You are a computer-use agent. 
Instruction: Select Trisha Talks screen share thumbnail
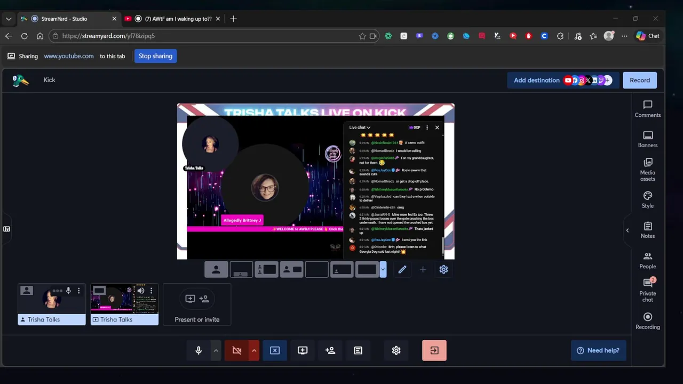124,304
